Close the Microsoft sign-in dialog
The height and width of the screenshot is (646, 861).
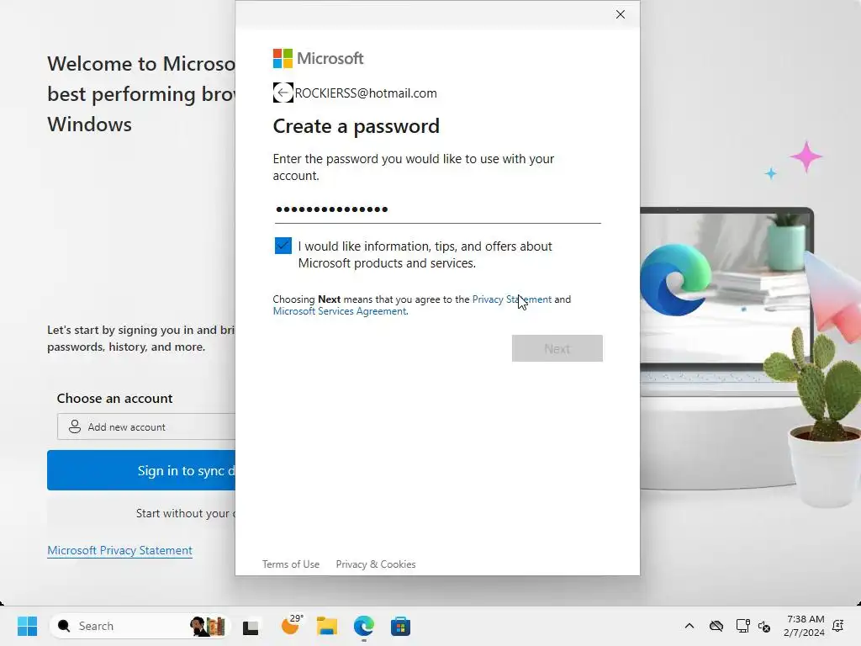[x=621, y=14]
